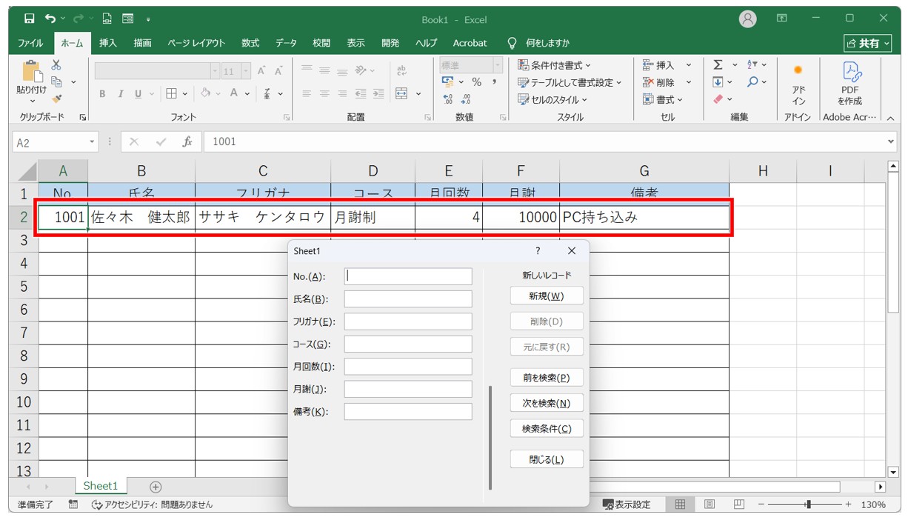Viewport: 908px width, 520px height.
Task: Switch to Page Break Preview in status bar
Action: coord(738,504)
